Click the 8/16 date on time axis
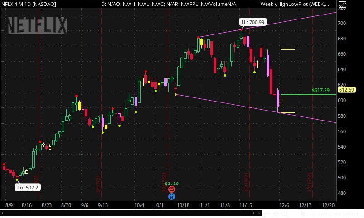 (27, 205)
